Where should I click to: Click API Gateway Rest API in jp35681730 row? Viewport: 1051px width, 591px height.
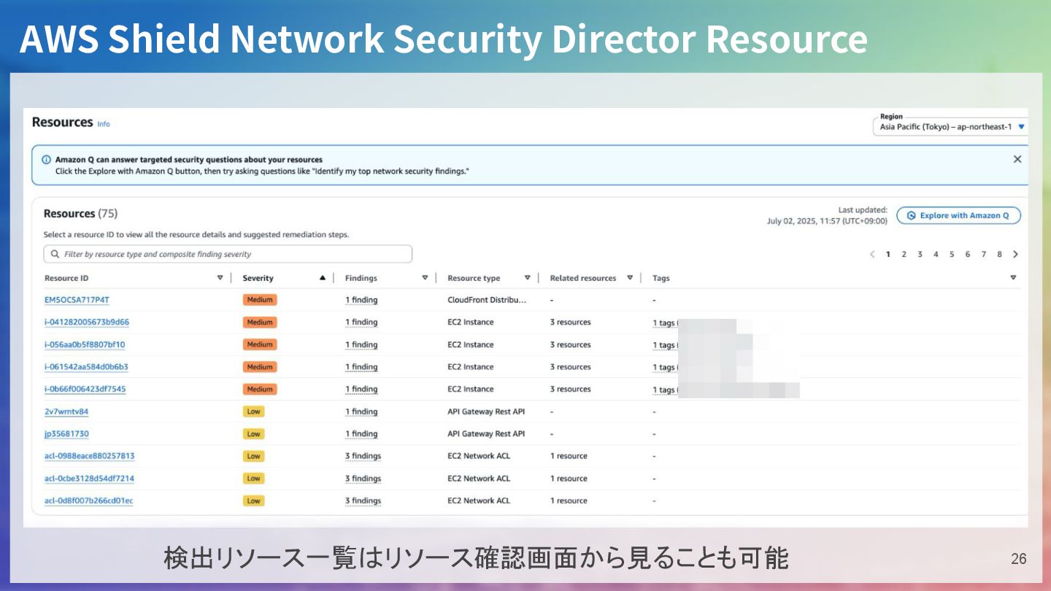[x=486, y=433]
